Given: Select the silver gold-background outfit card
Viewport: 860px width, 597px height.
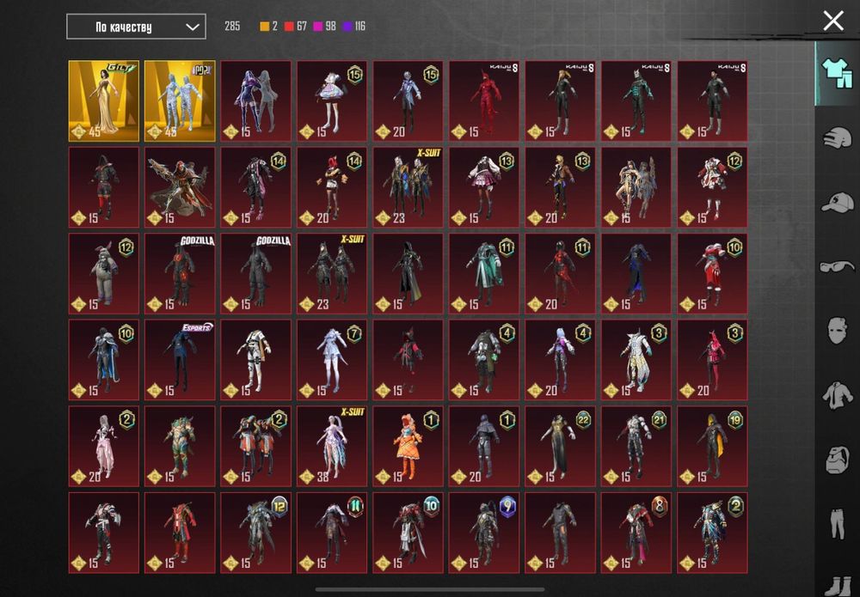Looking at the screenshot, I should coord(180,101).
